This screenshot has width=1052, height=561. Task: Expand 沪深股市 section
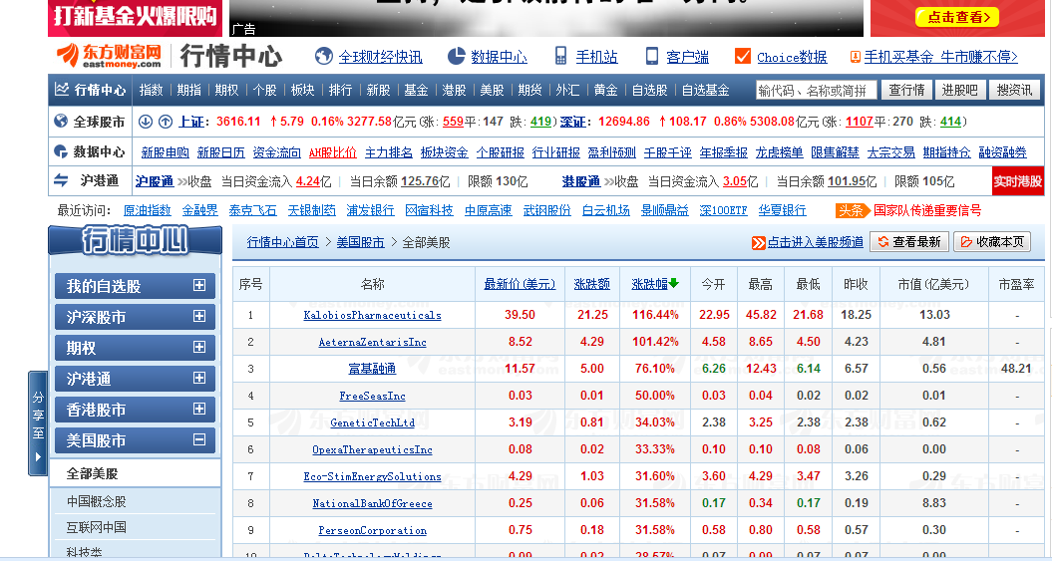coord(199,316)
